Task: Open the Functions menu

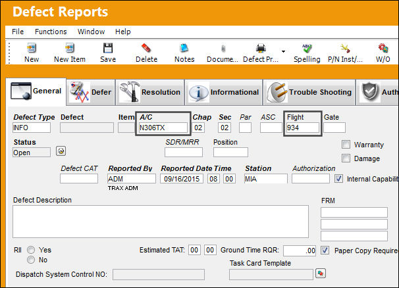Action: coord(51,32)
